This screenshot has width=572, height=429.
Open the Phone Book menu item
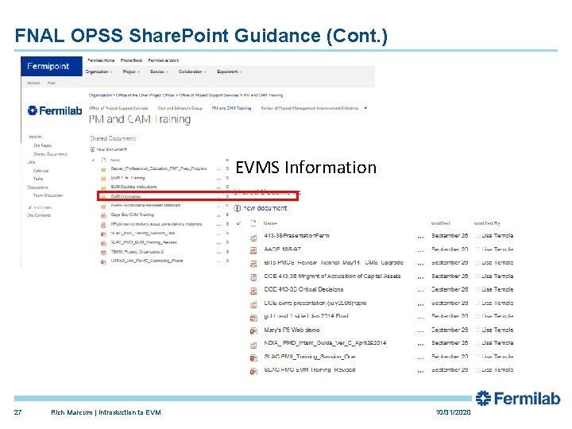[131, 60]
